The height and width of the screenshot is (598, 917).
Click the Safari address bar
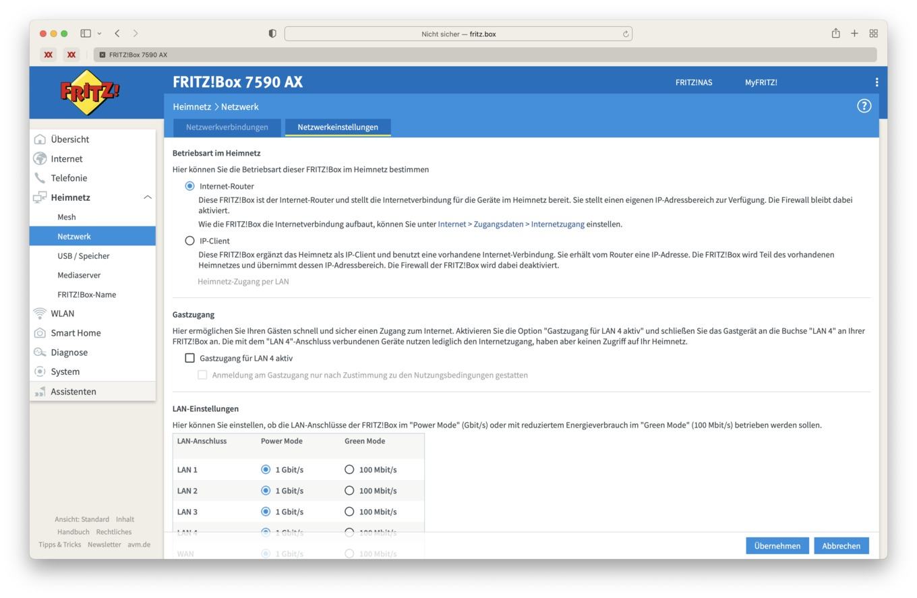point(459,34)
